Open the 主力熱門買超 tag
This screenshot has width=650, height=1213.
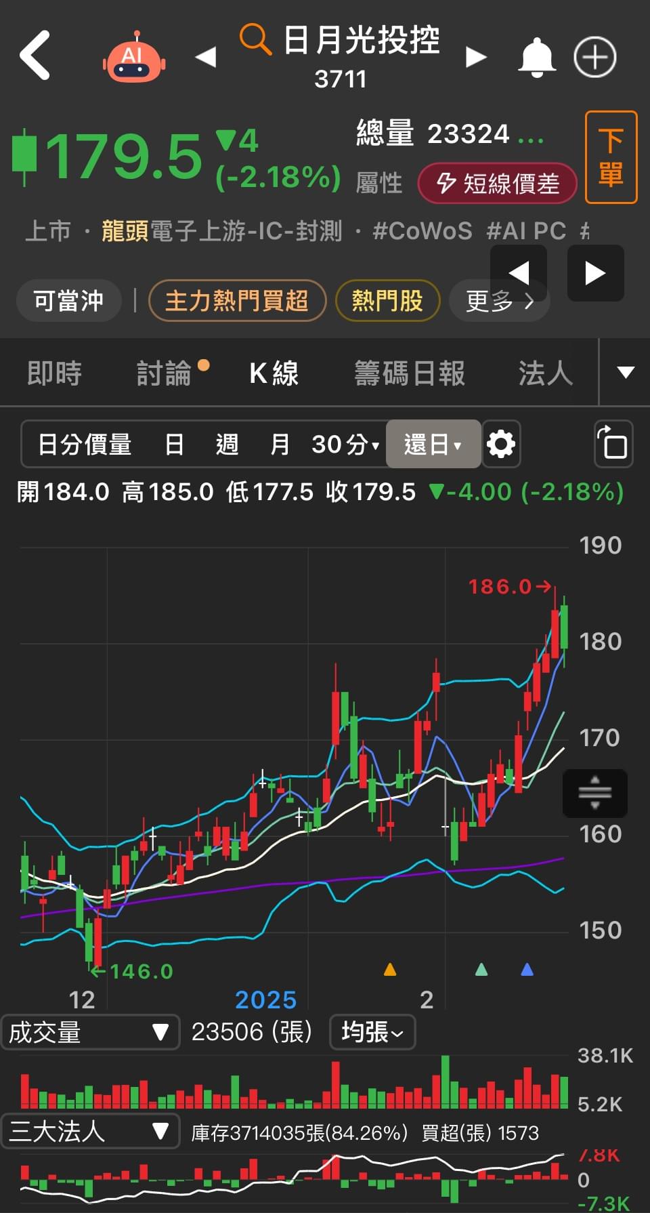[x=237, y=300]
